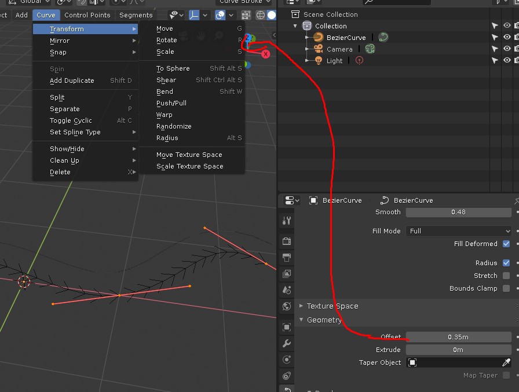Open the Add menu in viewport header

point(21,15)
